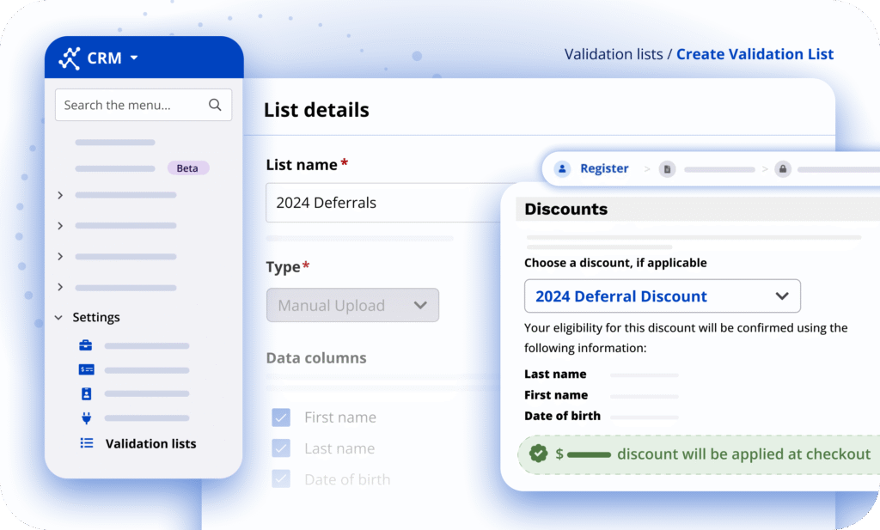Click the Register step user icon
880x530 pixels.
coord(562,168)
